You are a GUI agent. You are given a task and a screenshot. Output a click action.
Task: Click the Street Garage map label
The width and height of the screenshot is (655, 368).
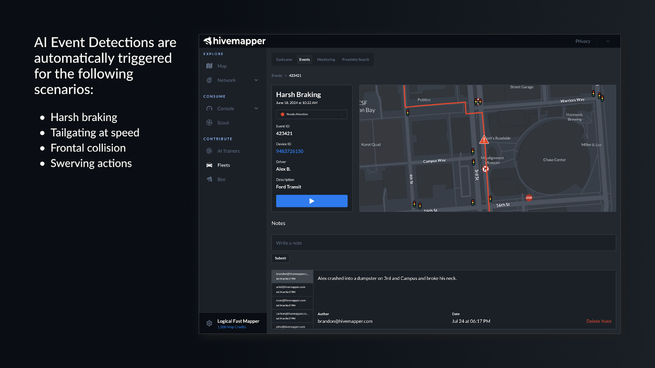[x=522, y=87]
